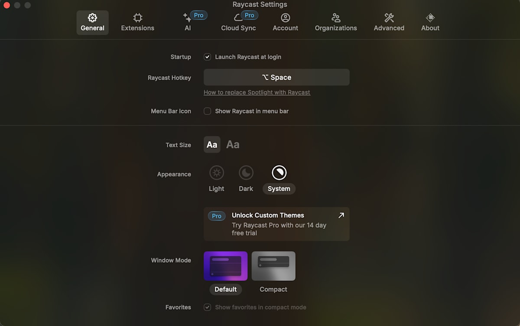Open the Account person icon

click(x=285, y=18)
